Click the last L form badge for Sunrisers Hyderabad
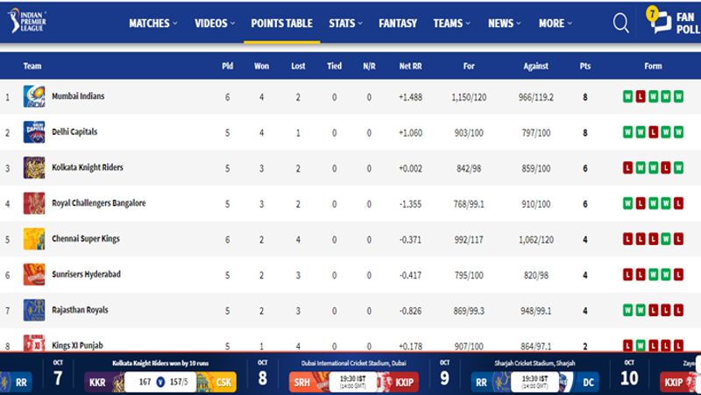701x395 pixels. pos(678,274)
